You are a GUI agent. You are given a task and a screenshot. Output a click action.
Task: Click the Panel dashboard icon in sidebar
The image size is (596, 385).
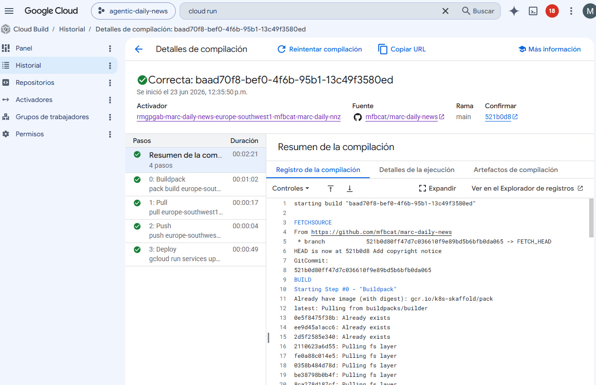[x=6, y=48]
